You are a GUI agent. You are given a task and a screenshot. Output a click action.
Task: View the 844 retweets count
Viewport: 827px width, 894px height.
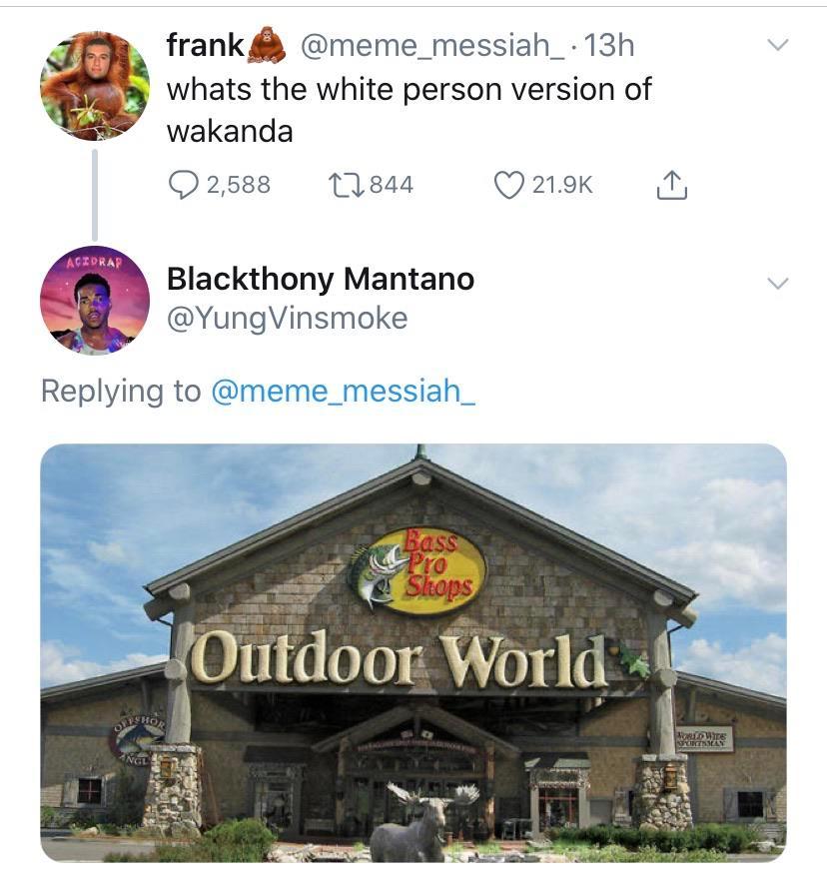[x=392, y=185]
